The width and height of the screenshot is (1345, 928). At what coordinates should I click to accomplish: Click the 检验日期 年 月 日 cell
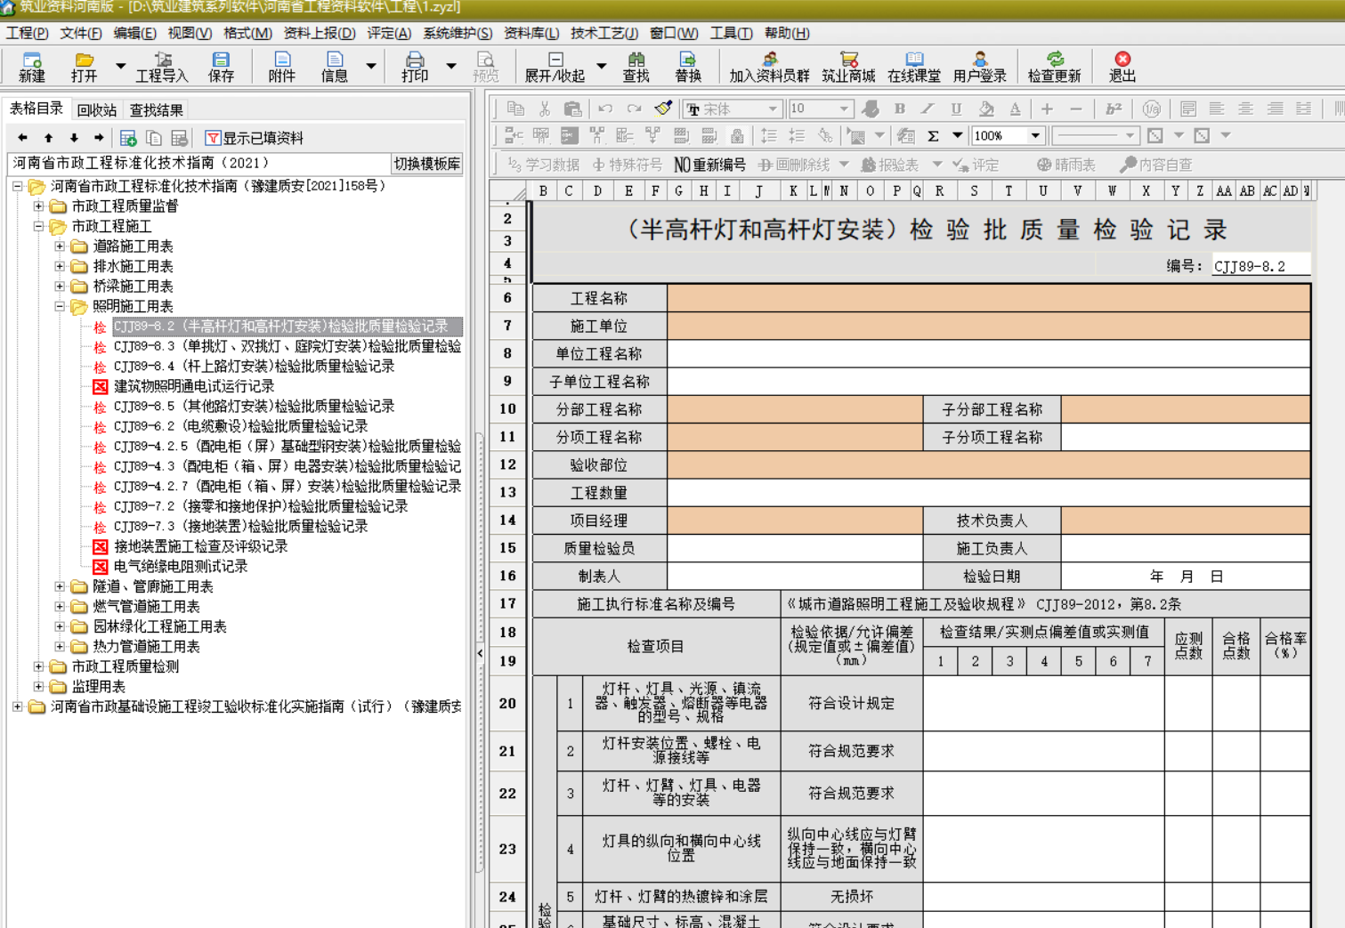pyautogui.click(x=1185, y=576)
